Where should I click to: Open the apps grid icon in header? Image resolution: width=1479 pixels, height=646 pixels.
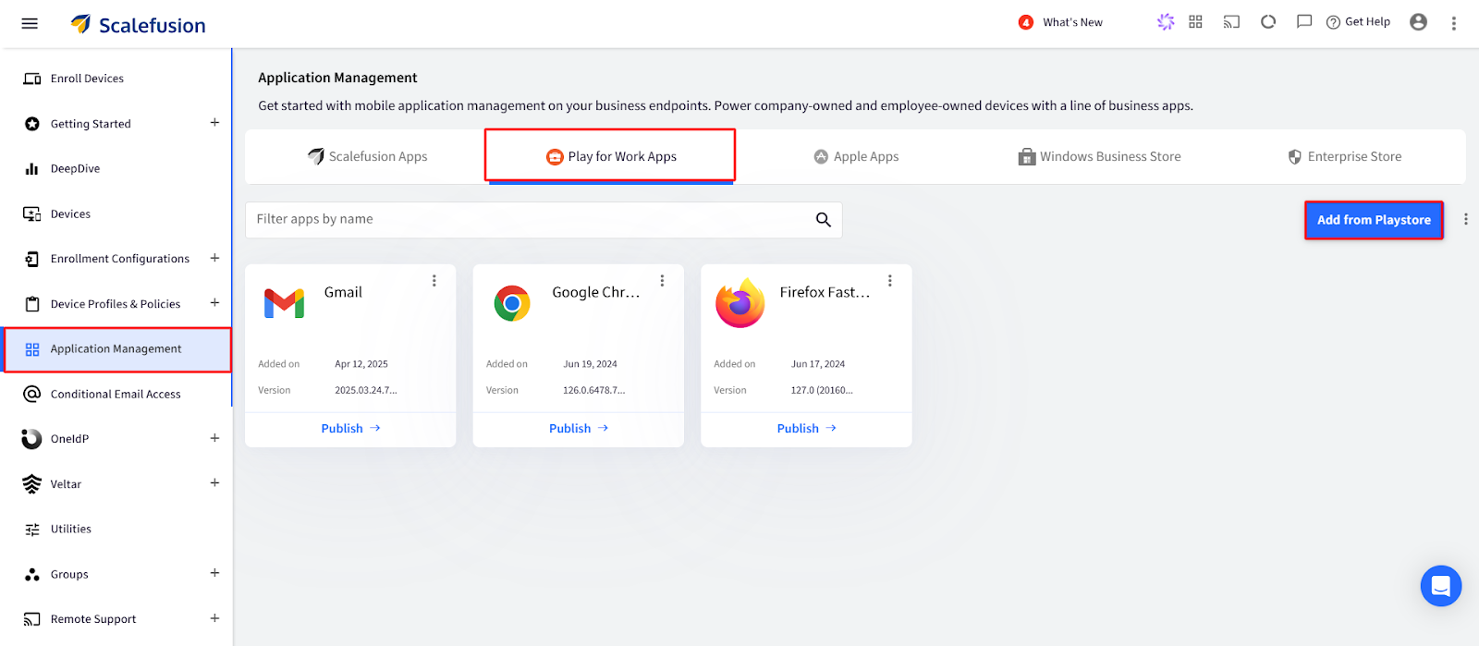(1195, 22)
